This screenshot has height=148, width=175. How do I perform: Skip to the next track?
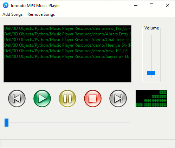point(118,99)
